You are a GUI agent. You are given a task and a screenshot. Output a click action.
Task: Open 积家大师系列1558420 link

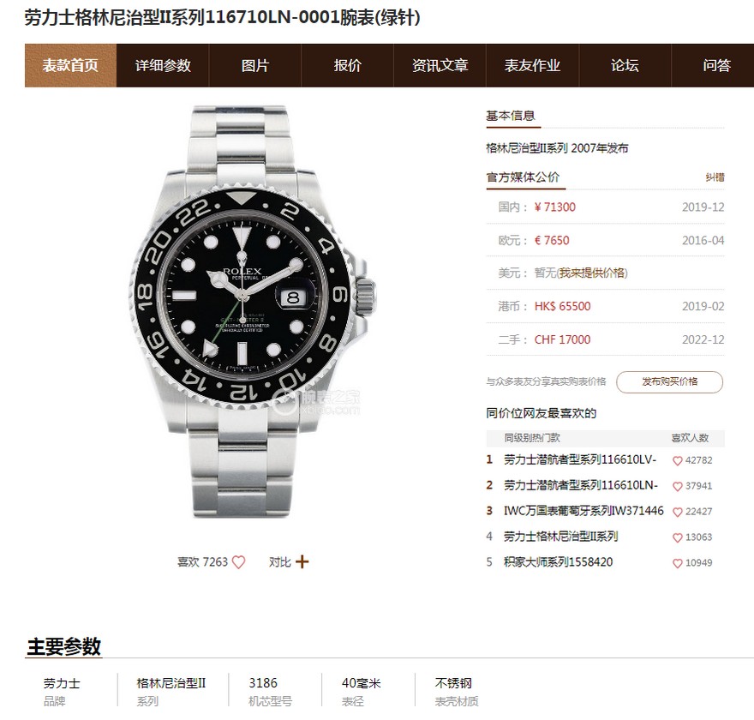558,561
